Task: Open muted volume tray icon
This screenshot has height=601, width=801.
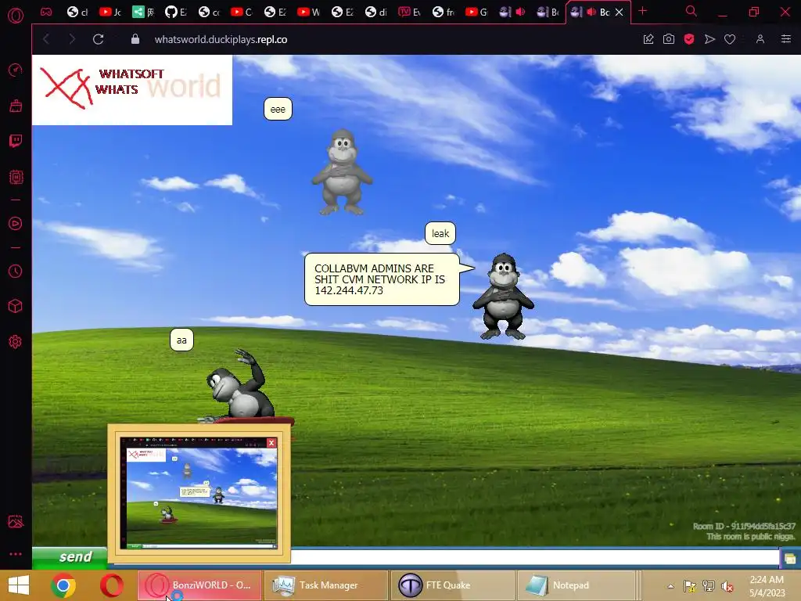Action: (x=727, y=586)
